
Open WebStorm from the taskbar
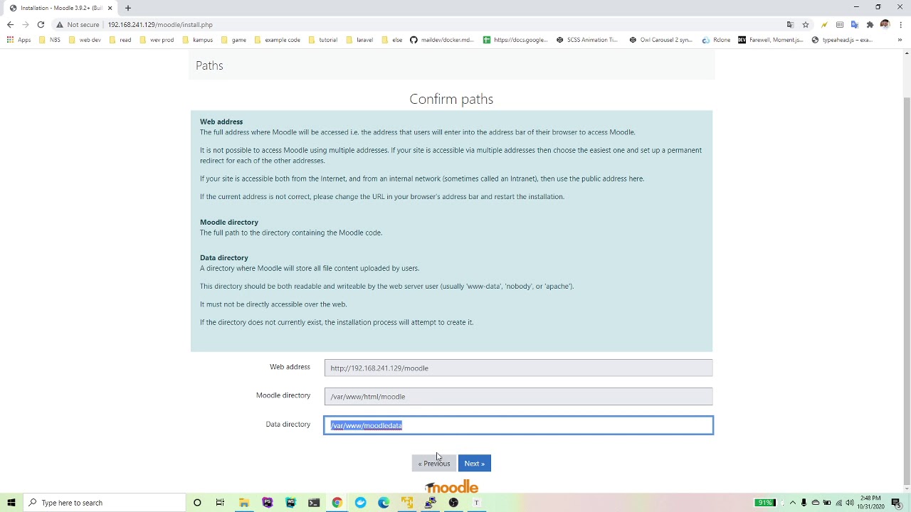point(290,503)
